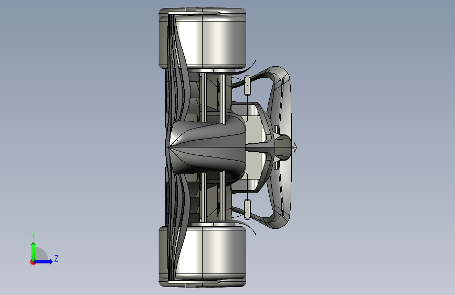This screenshot has height=295, width=455.
Task: Click the green Y axis arrow of the triad
Action: point(33,251)
